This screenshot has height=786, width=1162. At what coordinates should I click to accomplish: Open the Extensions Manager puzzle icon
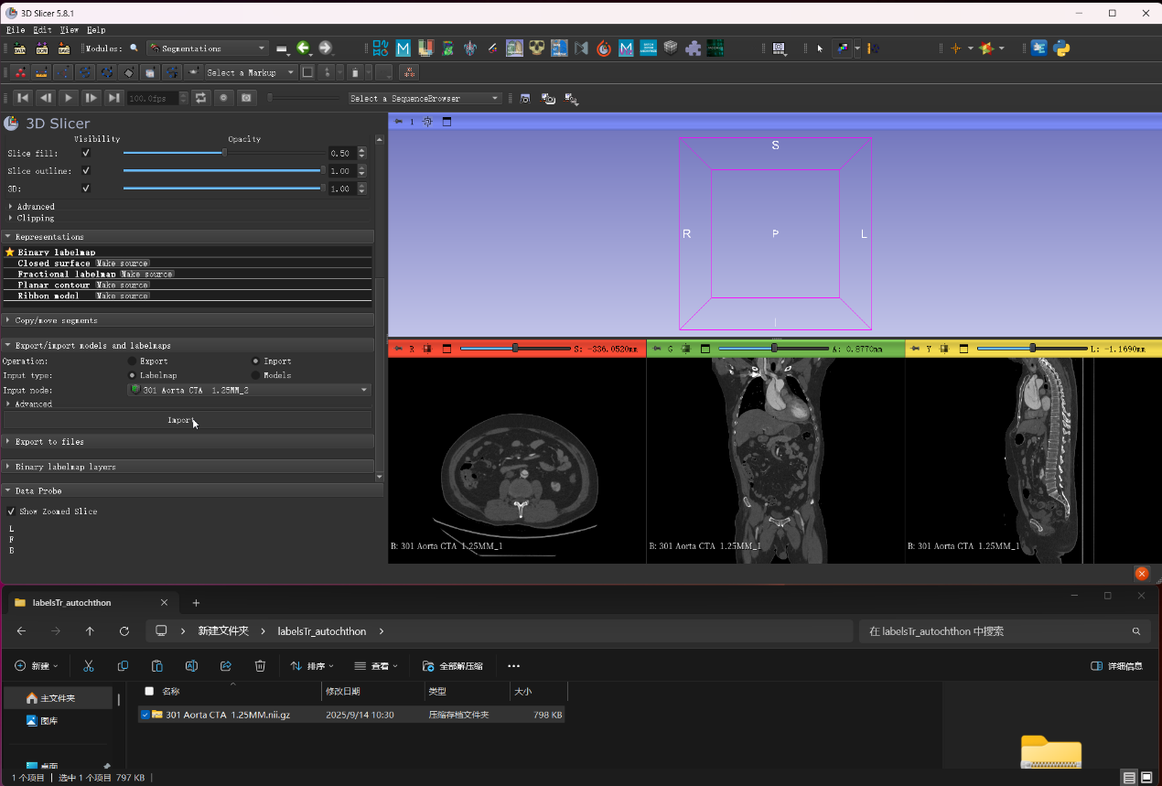coord(694,48)
